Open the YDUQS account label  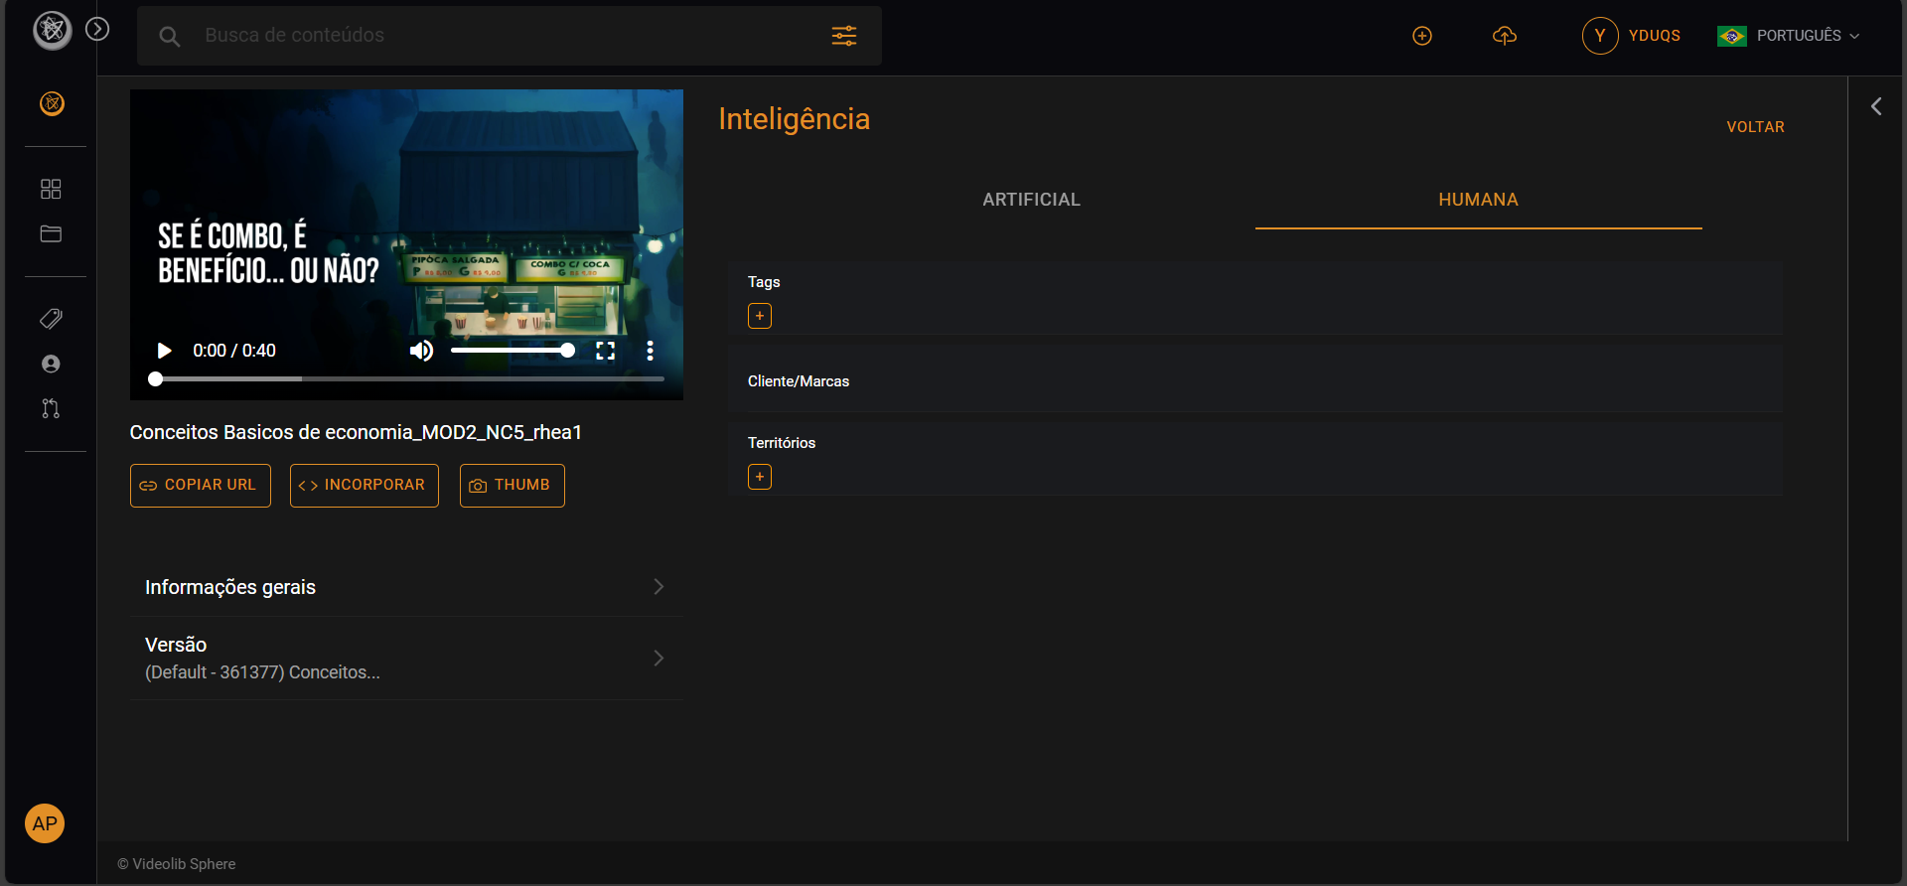click(x=1655, y=36)
